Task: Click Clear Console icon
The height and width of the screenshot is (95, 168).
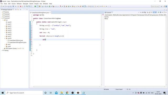Action: point(148,12)
